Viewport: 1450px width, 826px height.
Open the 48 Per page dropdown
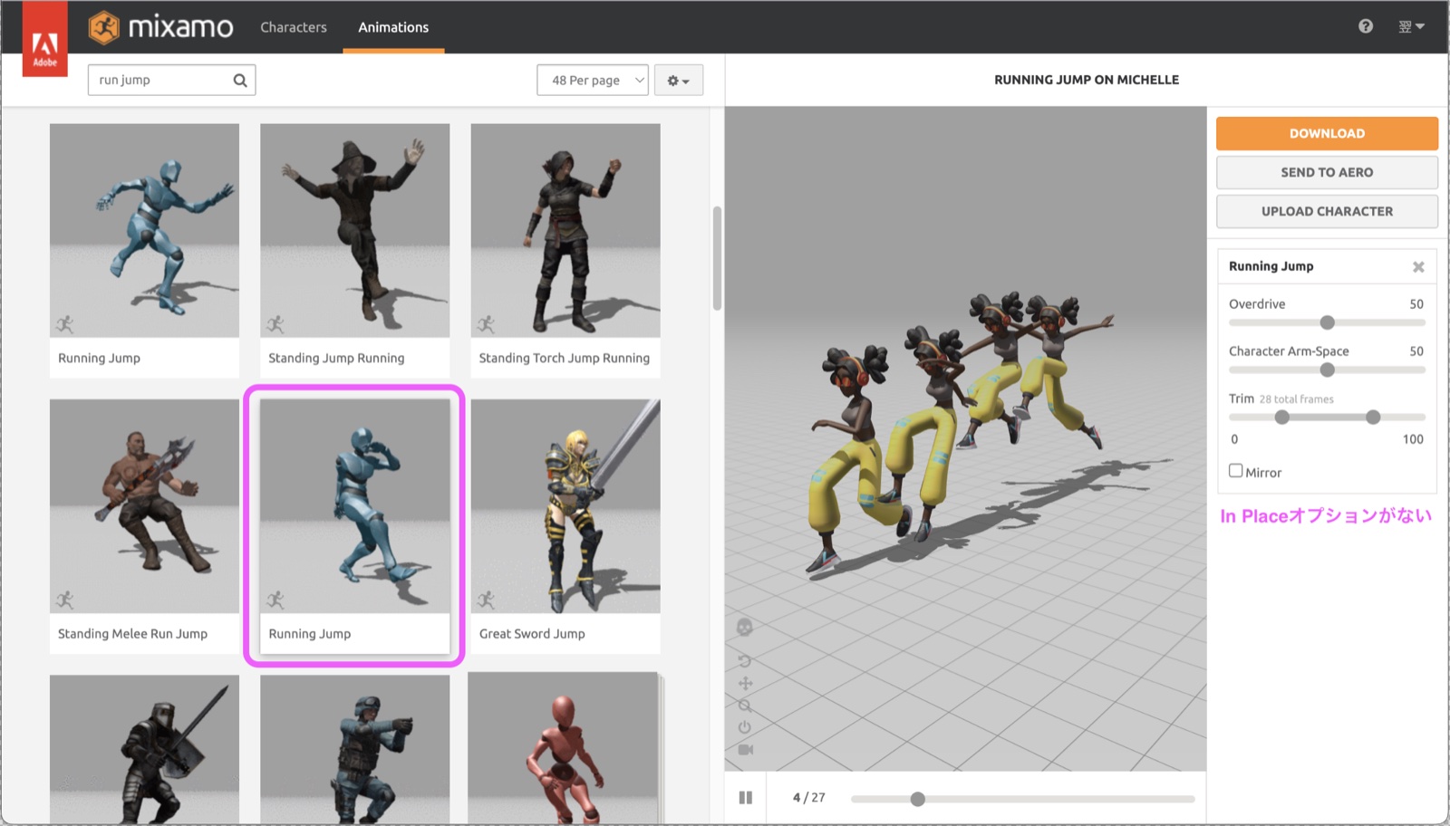(593, 80)
